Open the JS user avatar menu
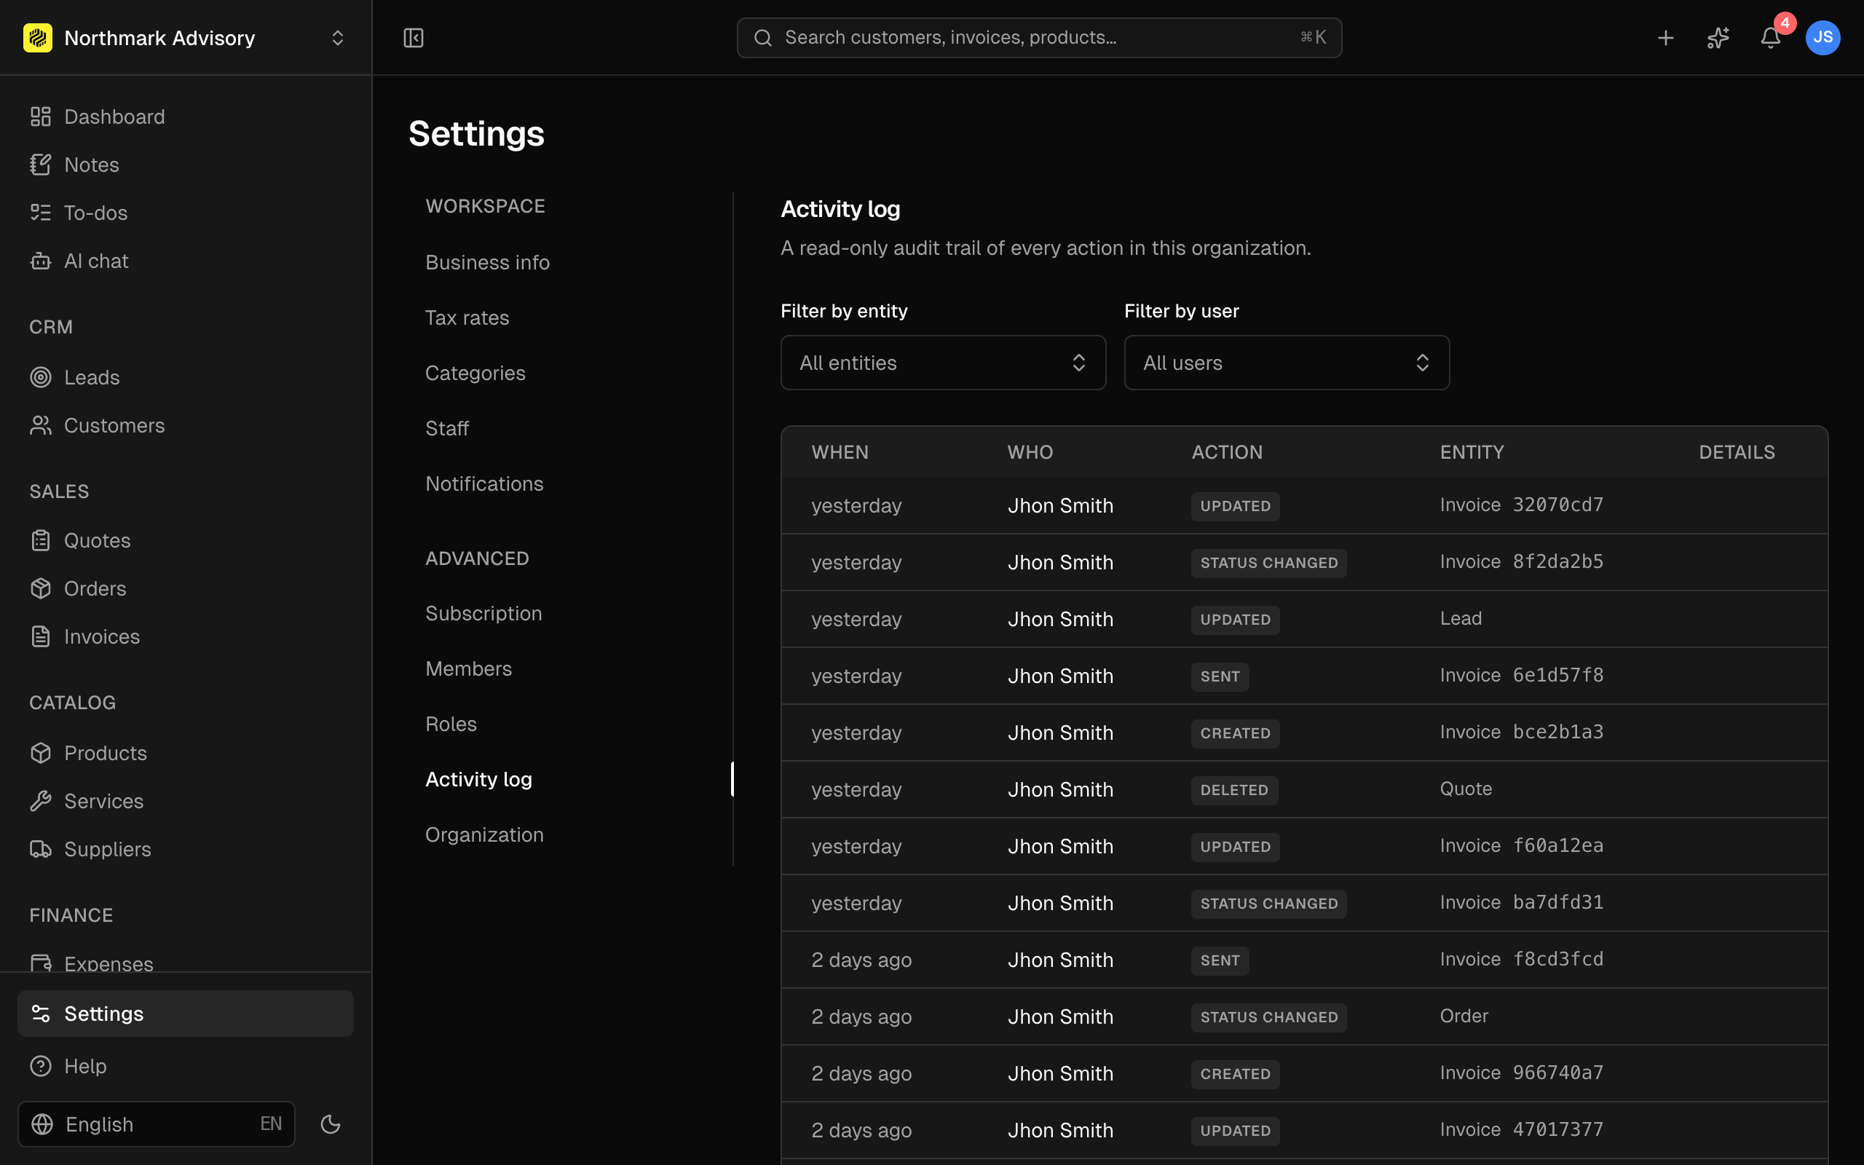 tap(1822, 38)
